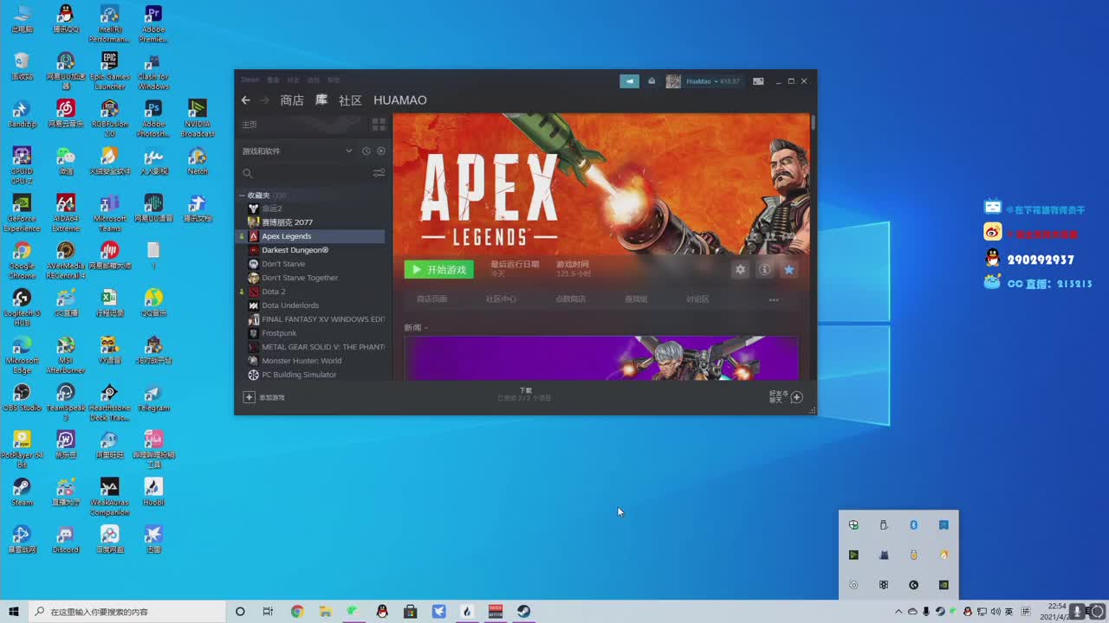This screenshot has width=1109, height=623.
Task: Select Apex Legends in the library list
Action: (x=311, y=236)
